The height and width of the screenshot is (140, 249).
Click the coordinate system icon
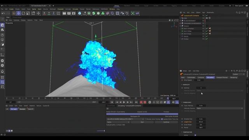click(x=58, y=13)
